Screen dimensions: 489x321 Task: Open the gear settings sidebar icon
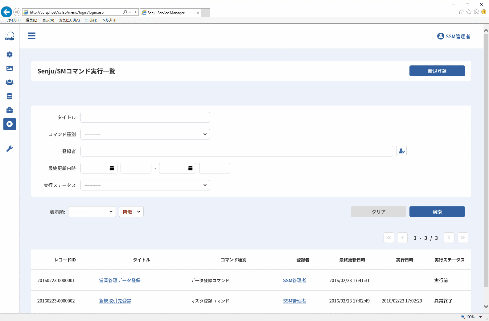click(x=10, y=55)
